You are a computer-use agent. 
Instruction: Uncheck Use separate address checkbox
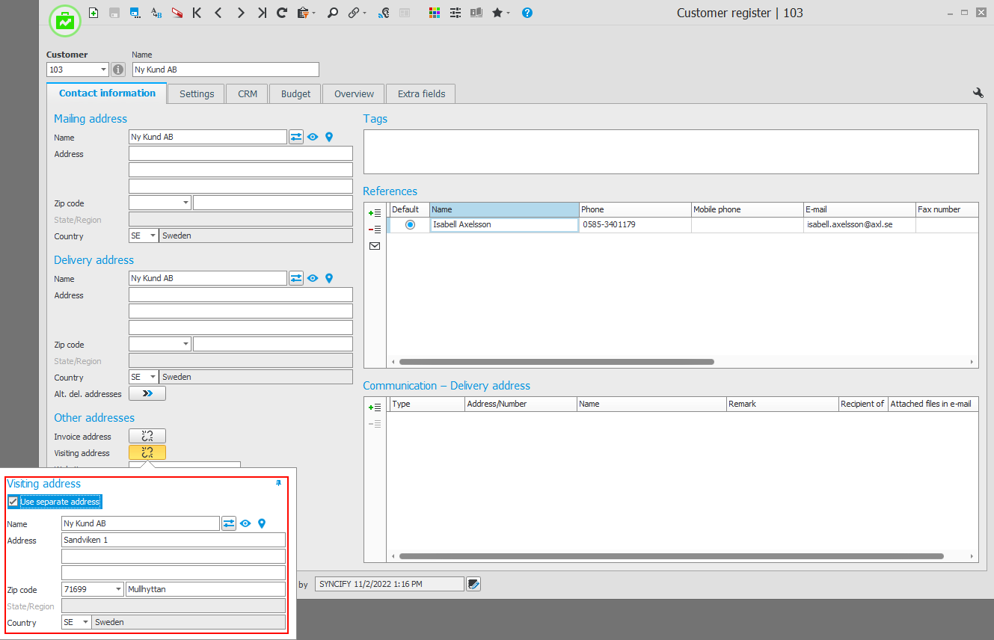coord(13,502)
